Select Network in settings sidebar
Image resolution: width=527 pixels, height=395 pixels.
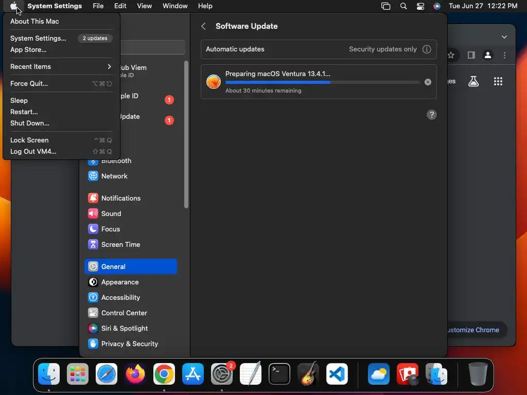pyautogui.click(x=130, y=176)
